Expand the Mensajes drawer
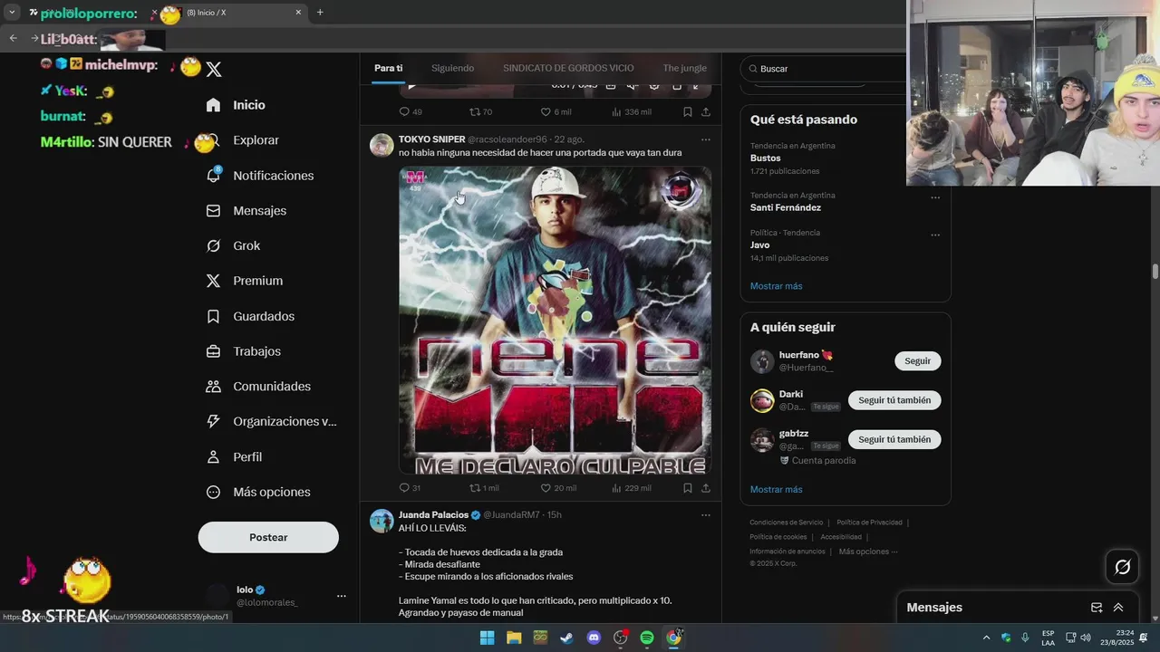This screenshot has height=652, width=1160. point(1118,608)
